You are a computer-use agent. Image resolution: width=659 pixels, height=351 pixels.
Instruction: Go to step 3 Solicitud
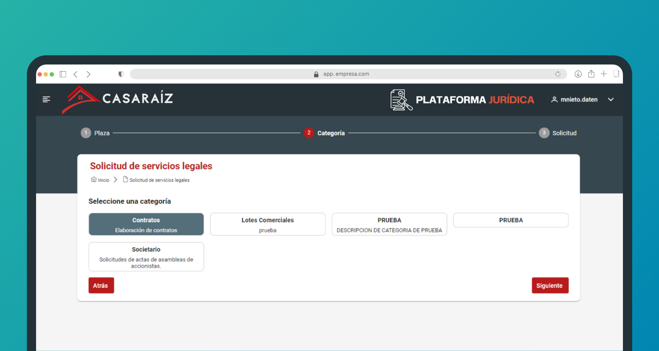pyautogui.click(x=544, y=133)
